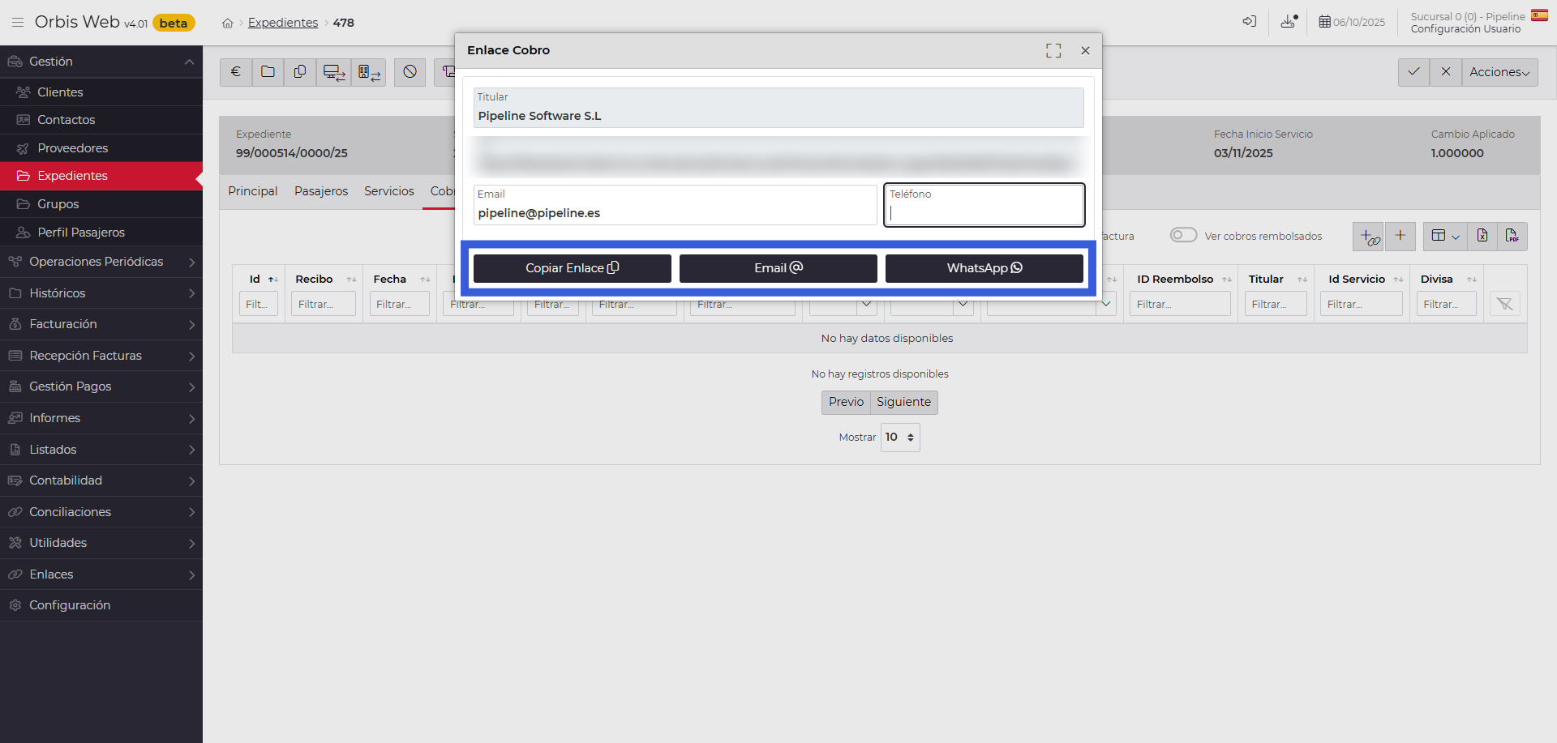
Task: Send the payment link via WhatsApp
Action: (x=984, y=268)
